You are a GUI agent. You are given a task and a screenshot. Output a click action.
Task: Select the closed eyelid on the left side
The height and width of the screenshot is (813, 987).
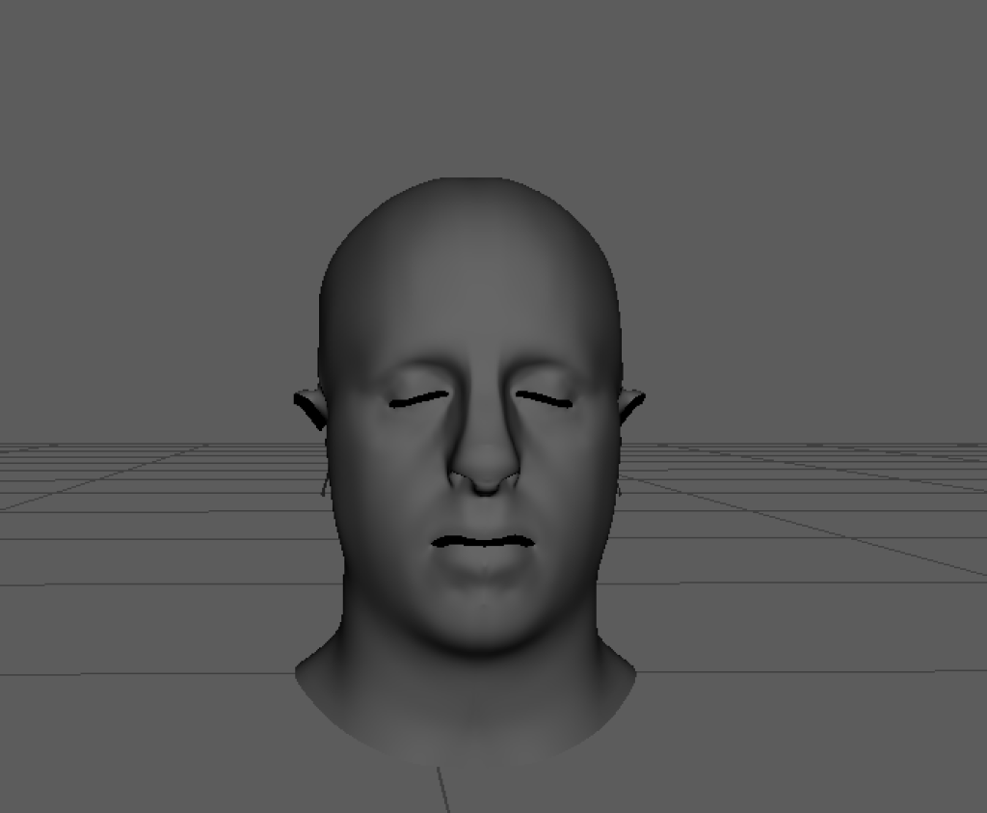pos(418,398)
